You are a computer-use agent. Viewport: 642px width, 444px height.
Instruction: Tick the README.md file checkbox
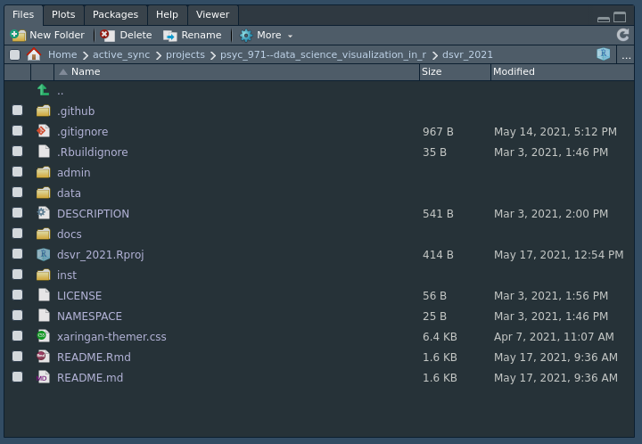point(17,377)
